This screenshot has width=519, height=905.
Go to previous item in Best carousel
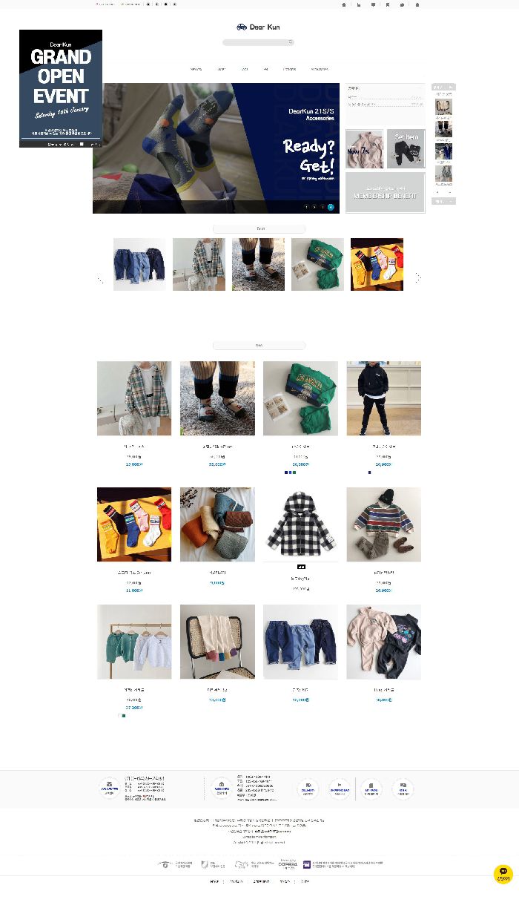click(x=100, y=279)
